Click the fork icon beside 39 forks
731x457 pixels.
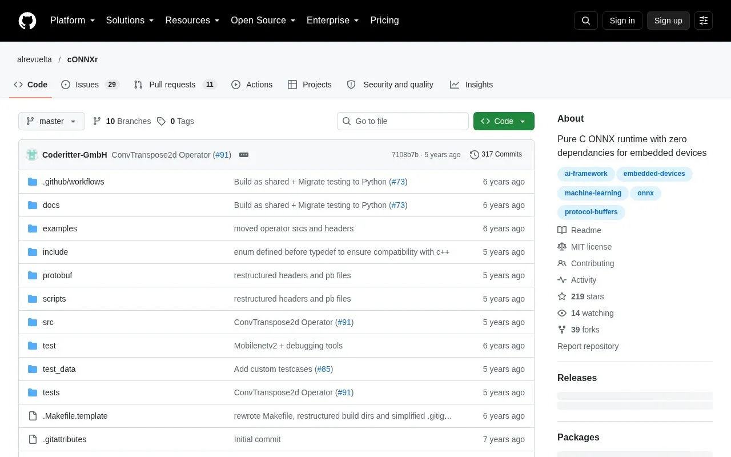pos(562,330)
